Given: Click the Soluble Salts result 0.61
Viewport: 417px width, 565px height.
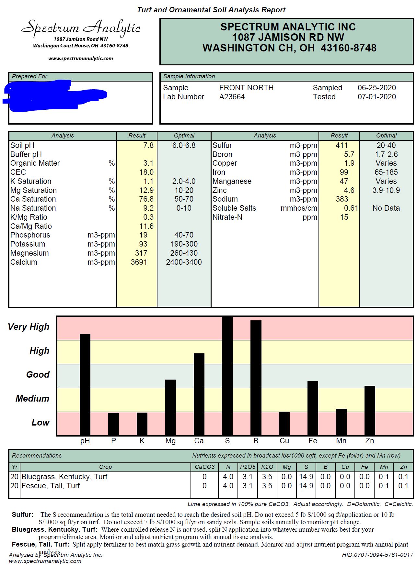Looking at the screenshot, I should pos(351,208).
